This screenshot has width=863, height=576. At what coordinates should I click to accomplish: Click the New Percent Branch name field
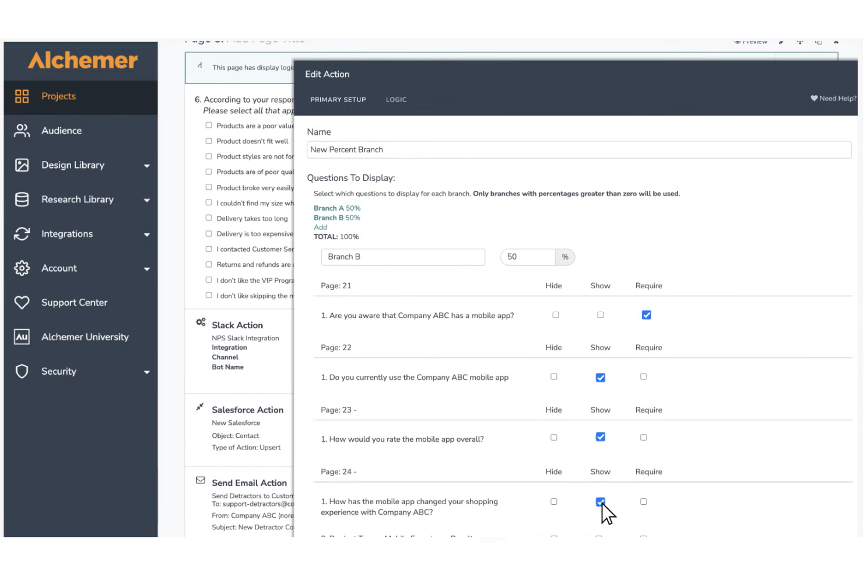579,149
